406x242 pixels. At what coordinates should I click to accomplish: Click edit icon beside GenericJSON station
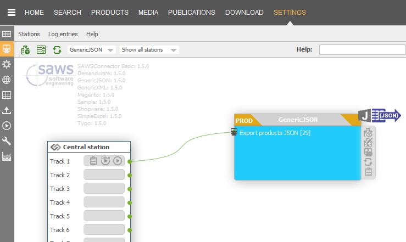tap(369, 143)
